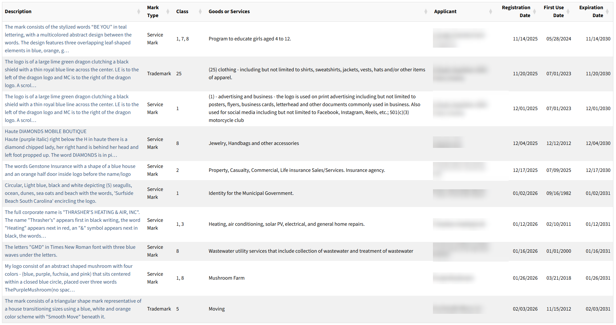Viewport: 616px width, 325px height.
Task: Open the "BE YOU" stylized words mark description
Action: (x=68, y=39)
